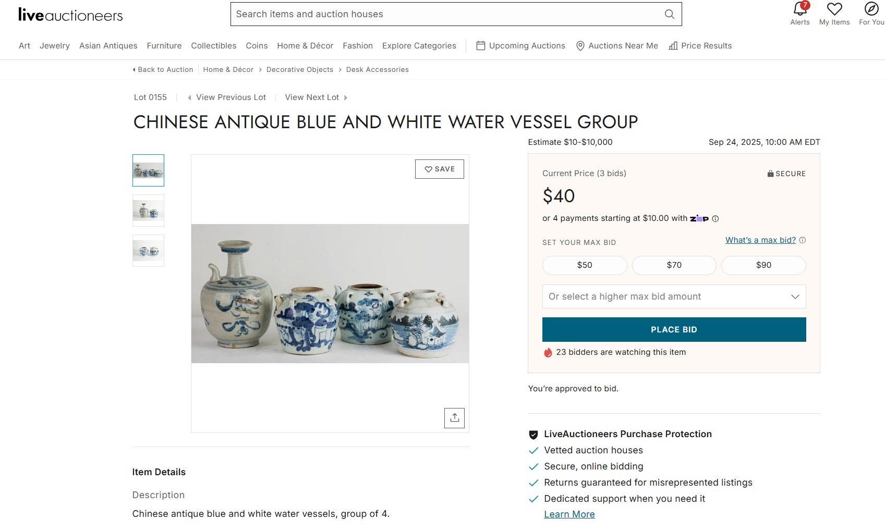
Task: Click the PLACE BID button
Action: (x=674, y=330)
